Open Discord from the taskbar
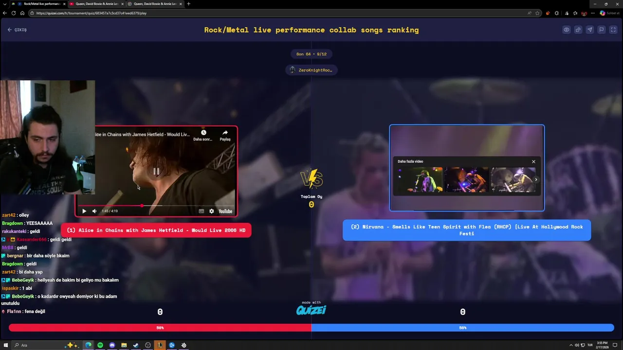This screenshot has width=623, height=350. (112, 345)
